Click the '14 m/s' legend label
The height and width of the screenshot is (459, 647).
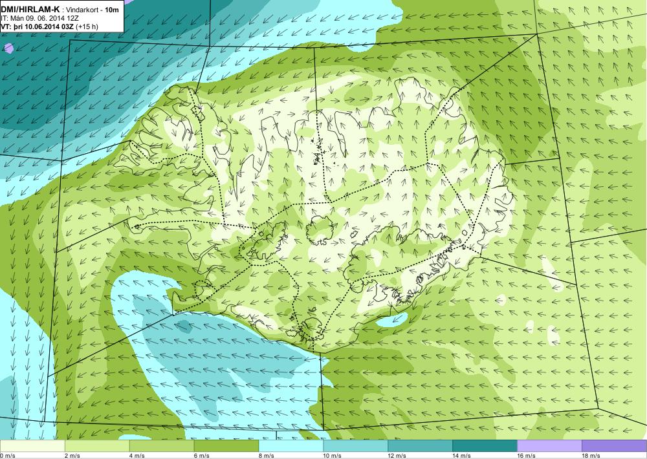click(x=462, y=456)
